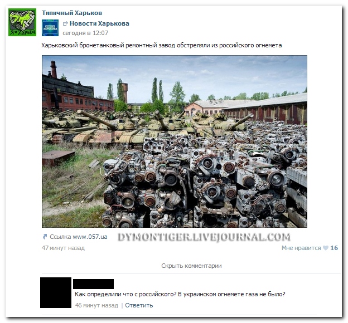
Task: Reply to the comment with Ответить
Action: pos(139,305)
